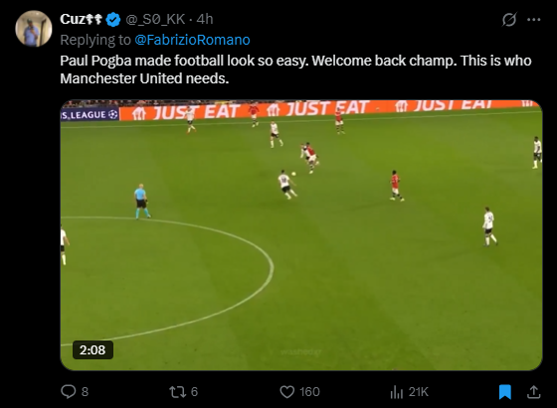Click the 6 reposts count

pos(194,392)
